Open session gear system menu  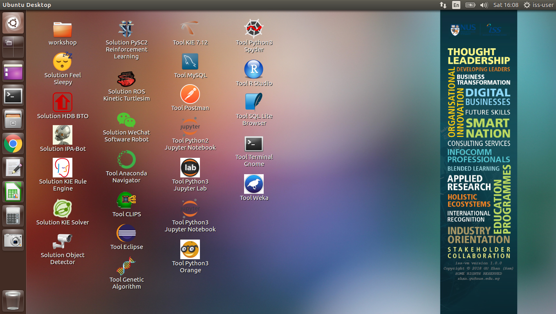coord(527,5)
